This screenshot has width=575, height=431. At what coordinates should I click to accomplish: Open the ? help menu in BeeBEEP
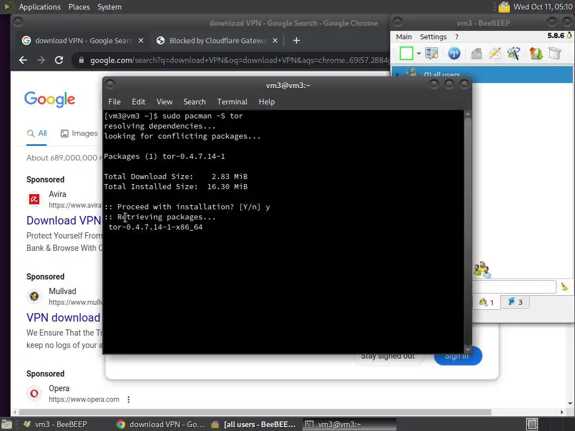pos(457,36)
